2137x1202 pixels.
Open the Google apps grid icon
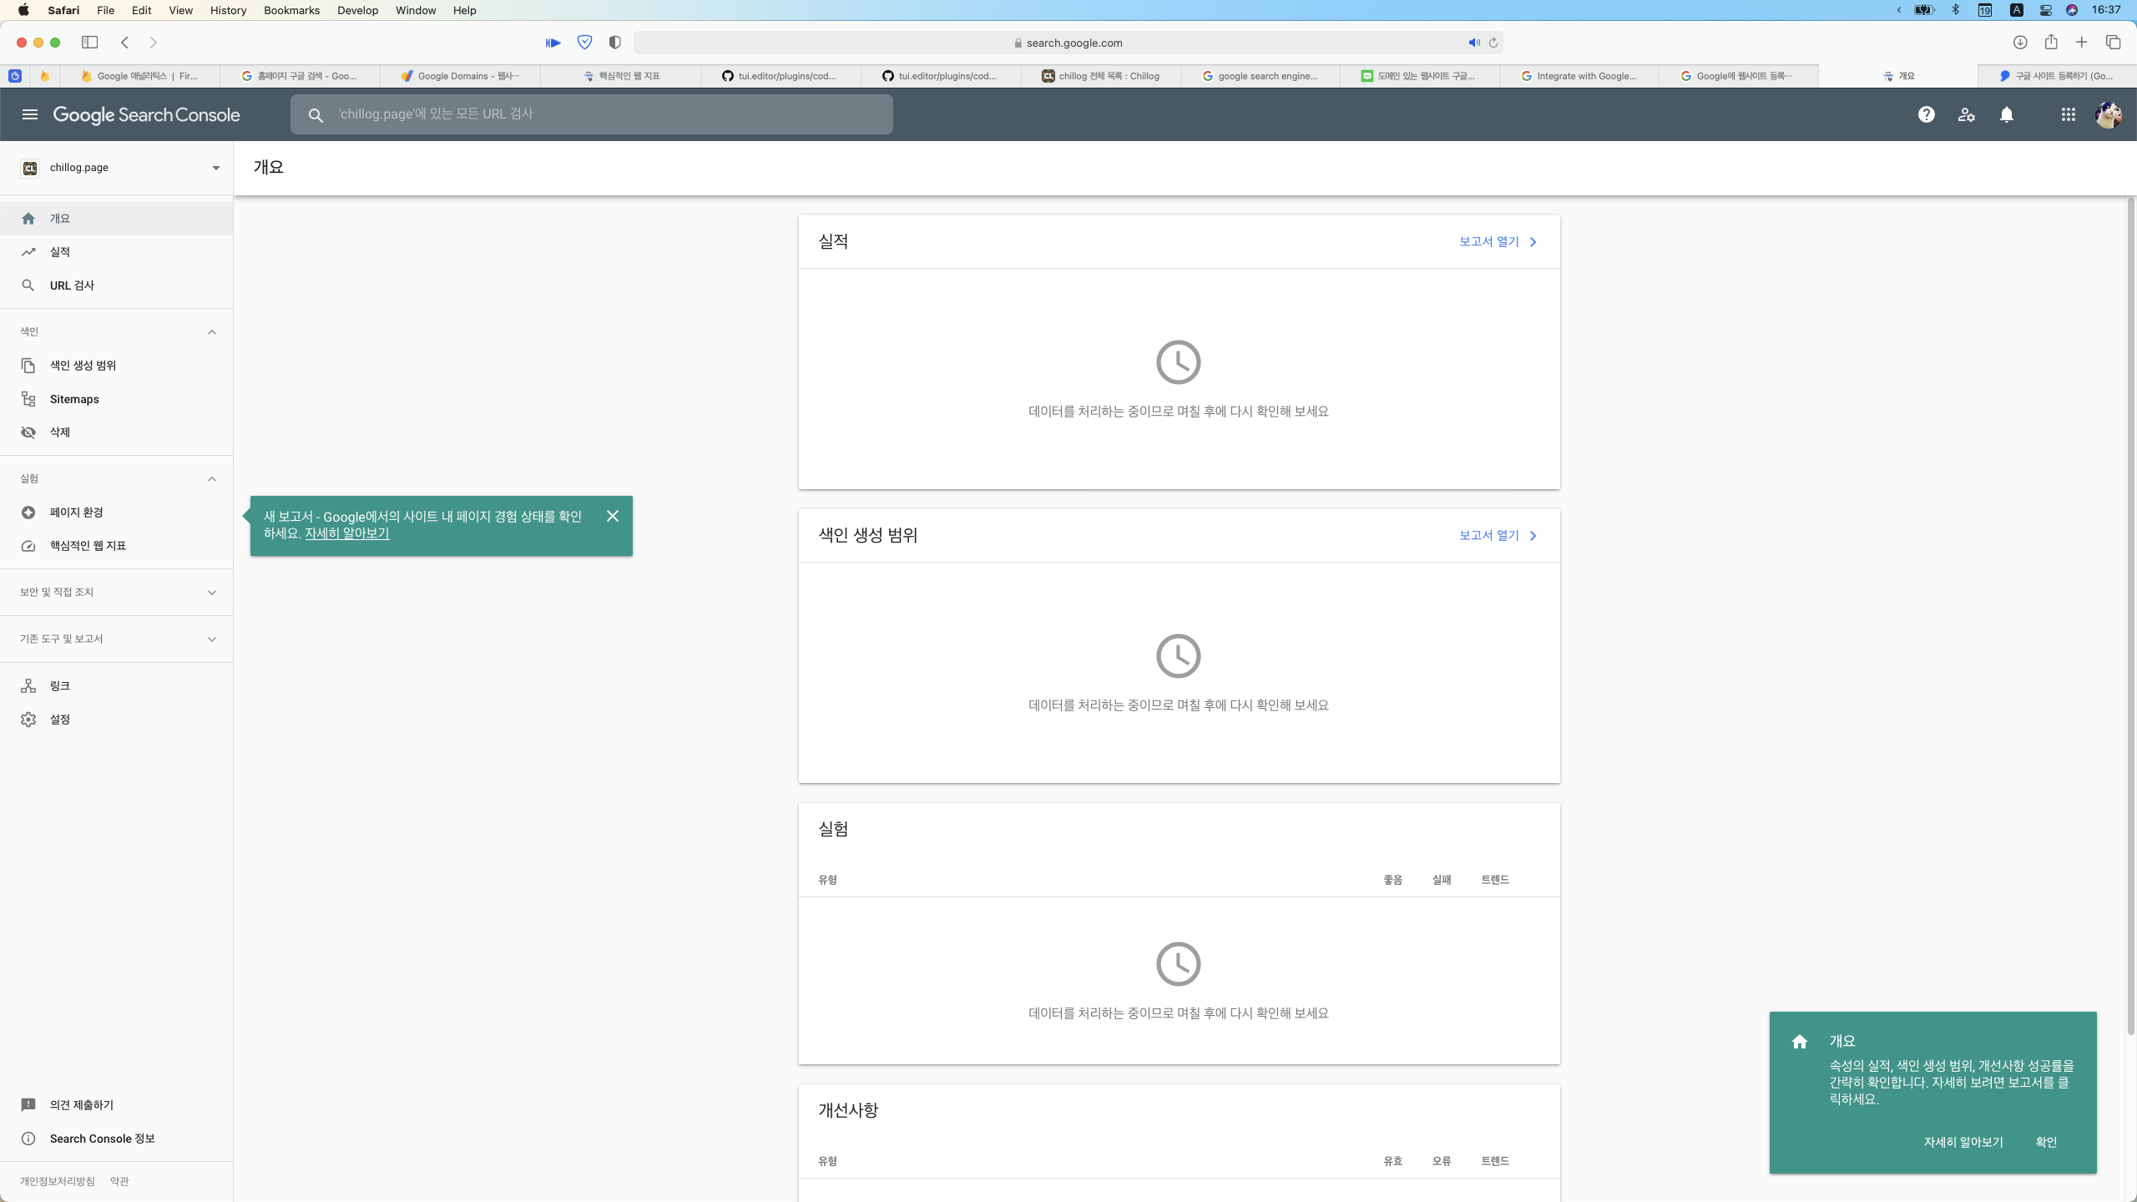click(x=2068, y=114)
